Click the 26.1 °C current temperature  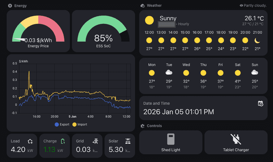254,18
